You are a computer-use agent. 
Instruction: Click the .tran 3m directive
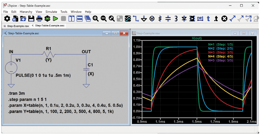point(16,93)
